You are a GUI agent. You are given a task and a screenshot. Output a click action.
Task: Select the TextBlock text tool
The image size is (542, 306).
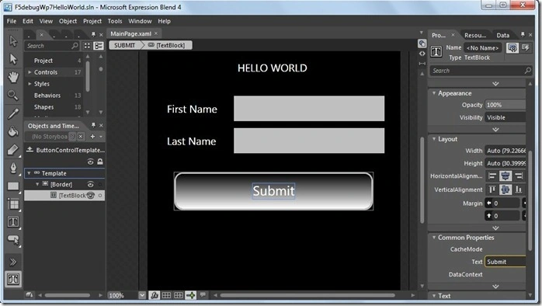(13, 222)
